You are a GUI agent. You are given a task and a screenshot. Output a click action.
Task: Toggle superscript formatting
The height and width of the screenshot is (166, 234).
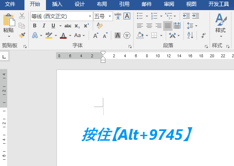click(86, 26)
